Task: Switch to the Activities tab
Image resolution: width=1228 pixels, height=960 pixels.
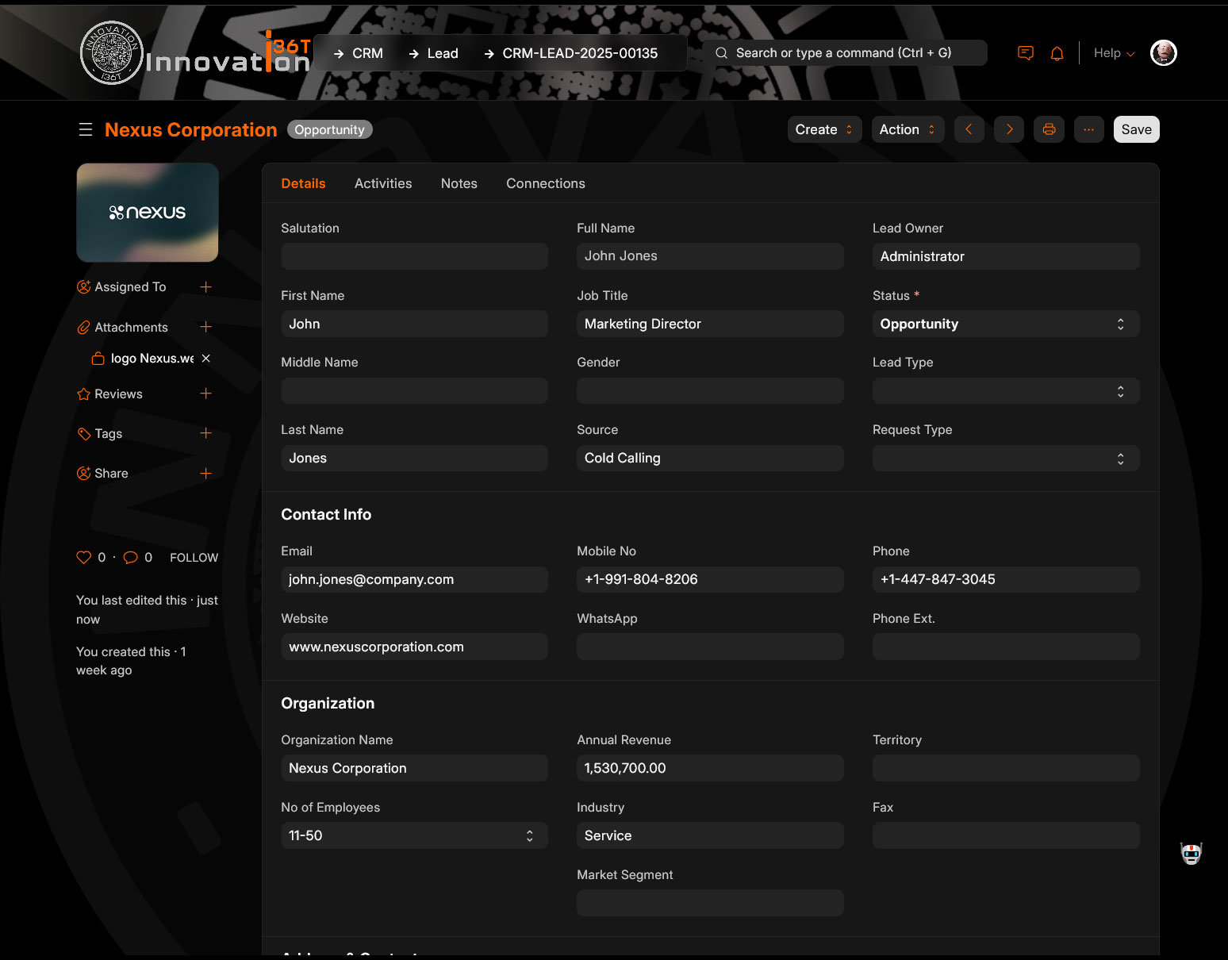Action: (382, 183)
